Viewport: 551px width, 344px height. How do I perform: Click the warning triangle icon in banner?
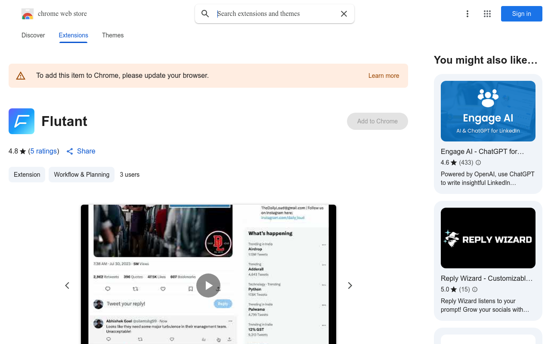(21, 76)
